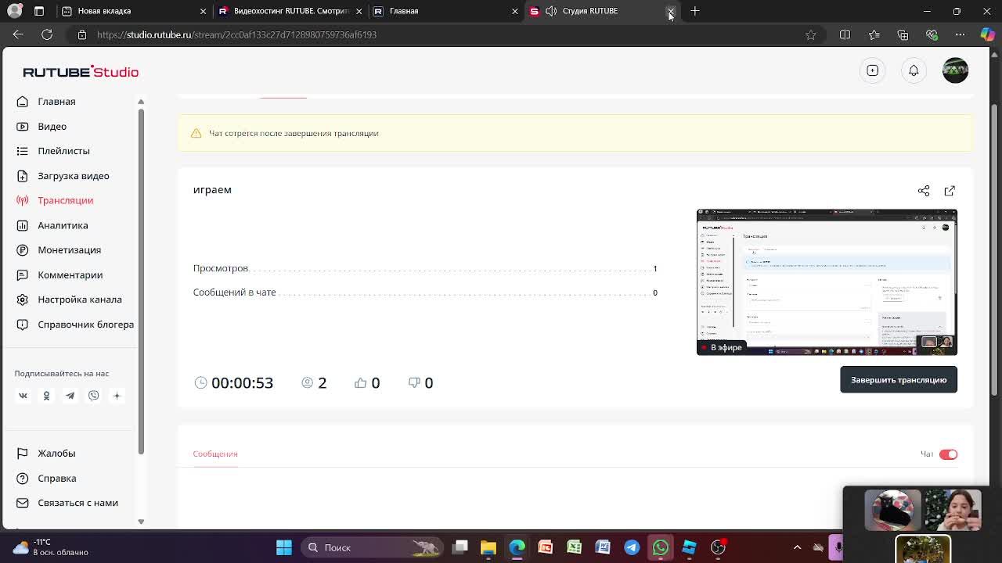Click Завершить трансляцию button
1002x563 pixels.
coord(899,380)
